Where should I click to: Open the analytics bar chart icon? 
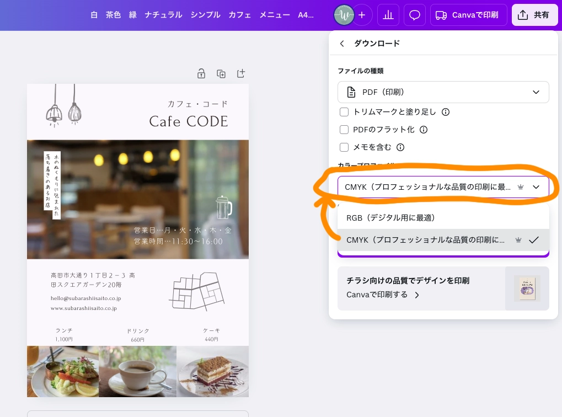click(x=388, y=15)
